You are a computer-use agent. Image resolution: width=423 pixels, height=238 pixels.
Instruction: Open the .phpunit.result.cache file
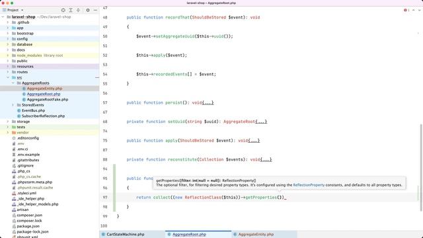(x=35, y=188)
